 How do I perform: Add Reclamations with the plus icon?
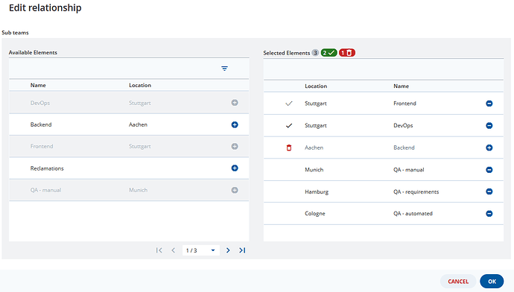235,168
